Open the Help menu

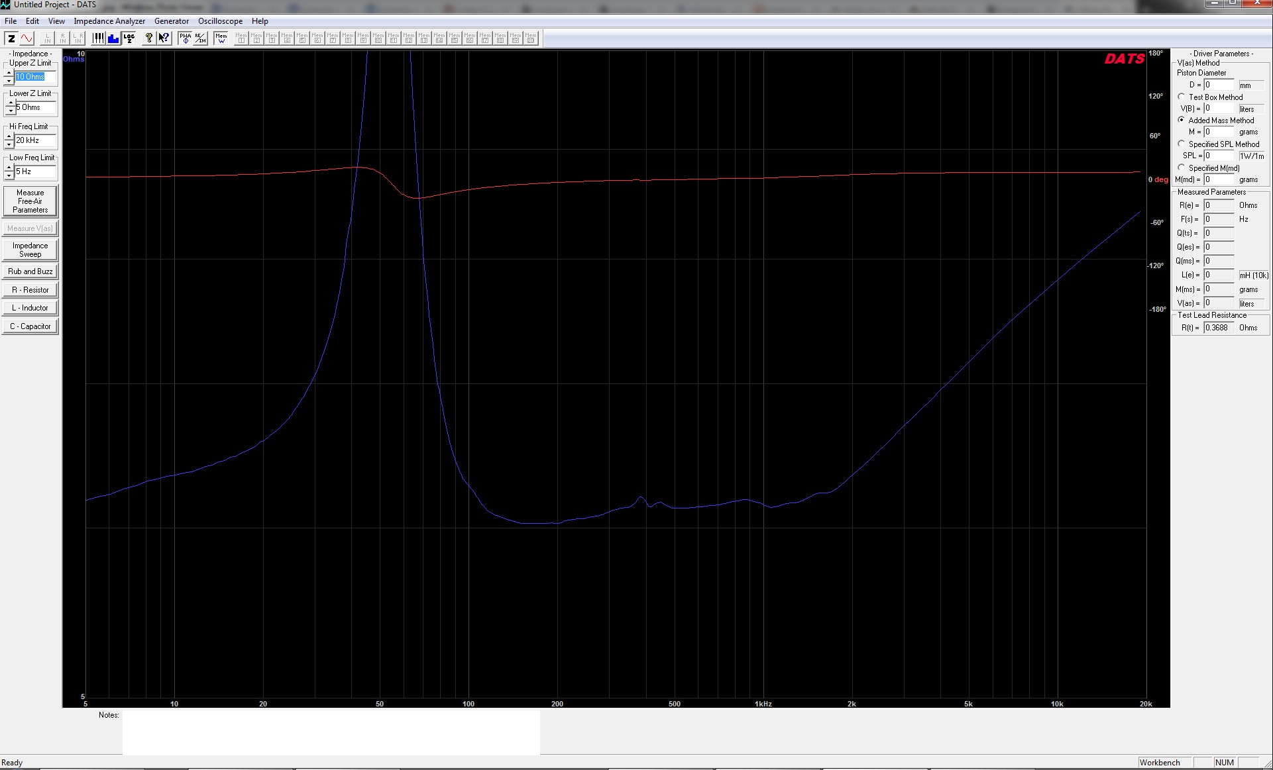[260, 21]
